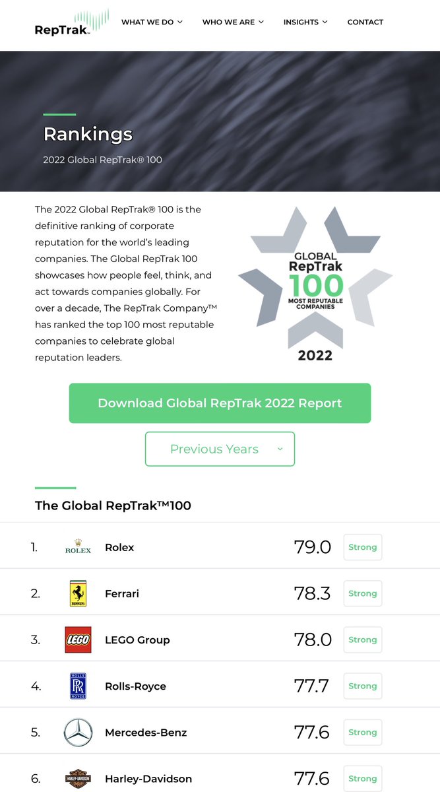Image resolution: width=440 pixels, height=792 pixels.
Task: Click the Rolls-Royce RR logo
Action: (78, 686)
